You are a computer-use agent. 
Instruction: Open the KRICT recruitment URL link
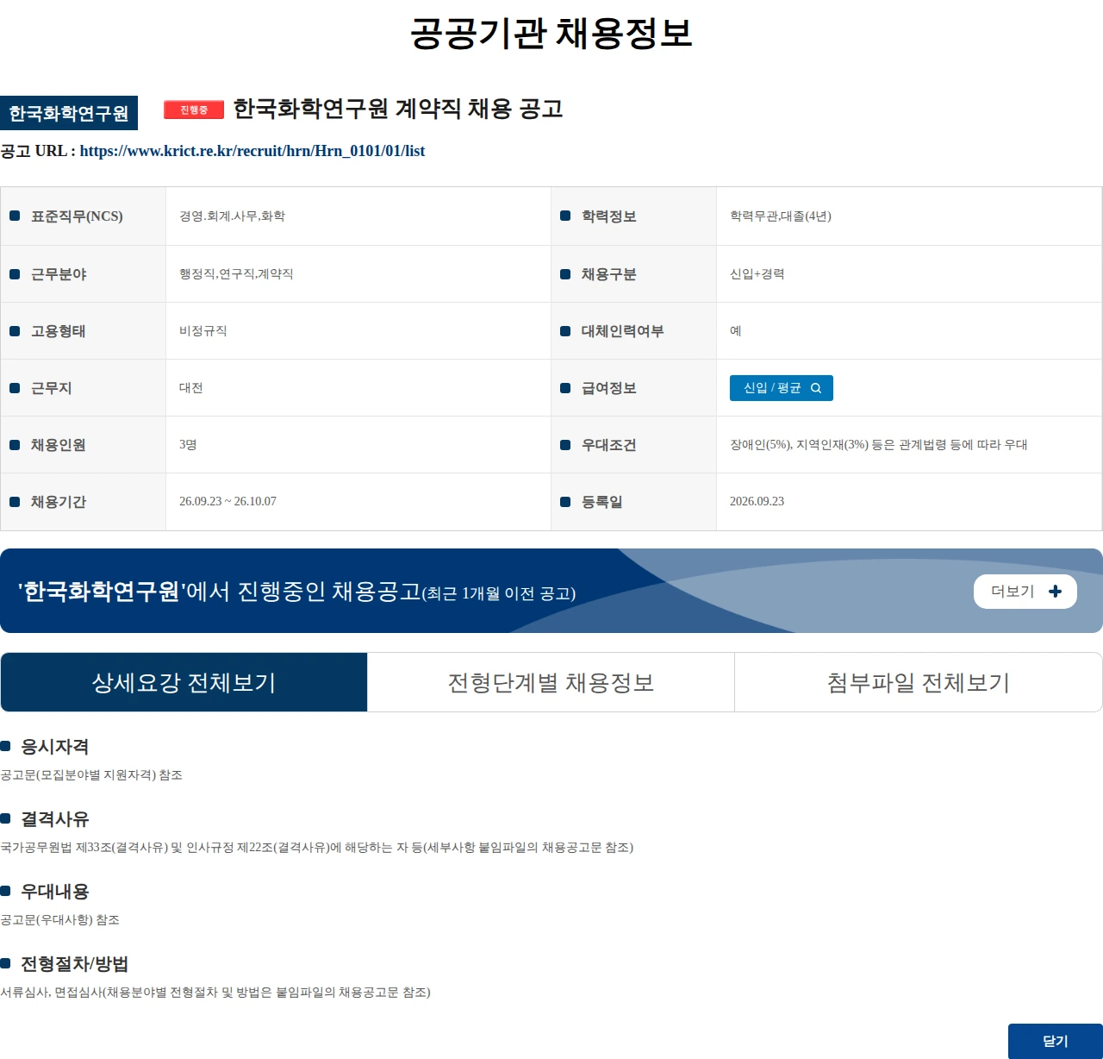252,151
